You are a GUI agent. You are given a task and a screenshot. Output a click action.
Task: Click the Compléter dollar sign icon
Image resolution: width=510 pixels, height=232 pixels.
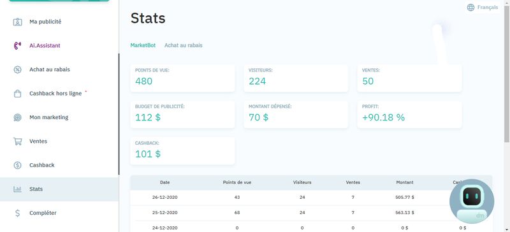click(x=17, y=213)
